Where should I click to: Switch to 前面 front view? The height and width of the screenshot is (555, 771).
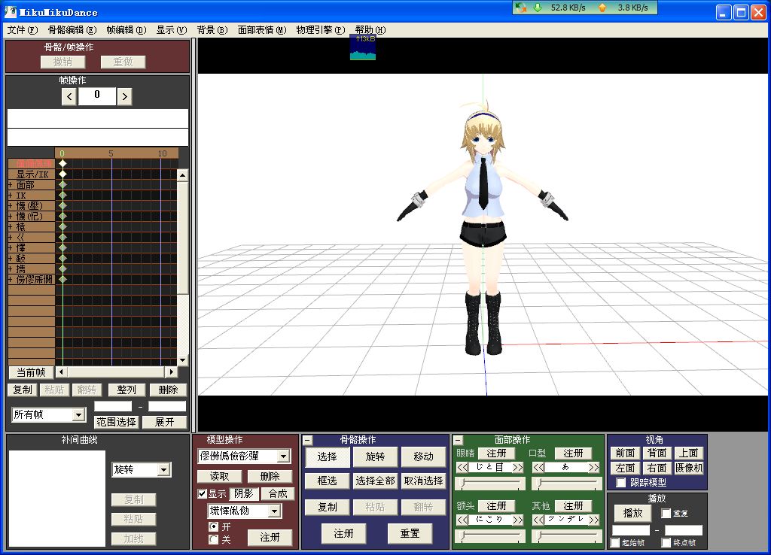click(625, 453)
